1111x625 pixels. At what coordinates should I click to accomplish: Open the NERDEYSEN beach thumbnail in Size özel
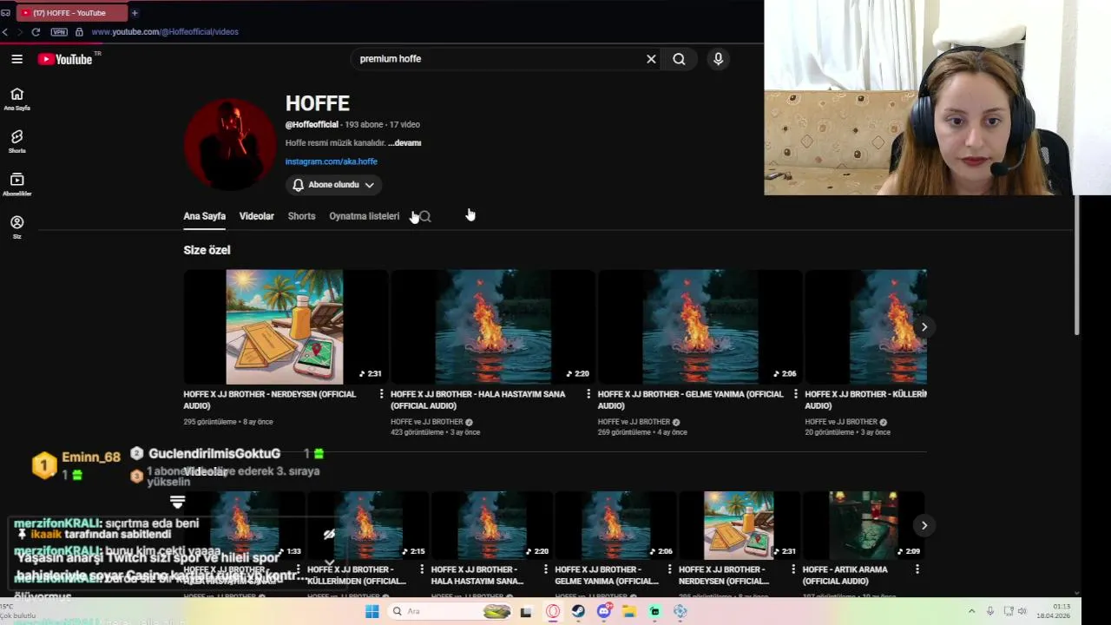click(285, 326)
